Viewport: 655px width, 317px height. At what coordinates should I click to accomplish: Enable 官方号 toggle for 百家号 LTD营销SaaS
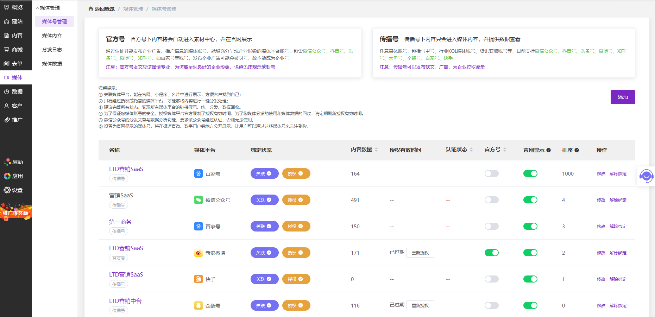pyautogui.click(x=491, y=173)
